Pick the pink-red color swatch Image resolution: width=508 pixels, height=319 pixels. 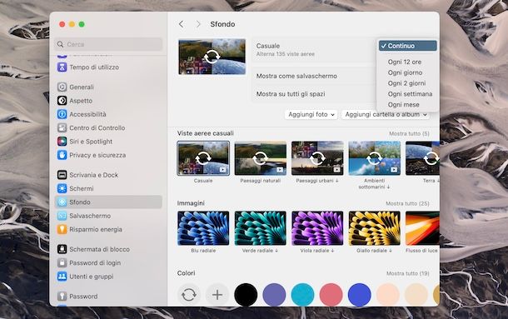pyautogui.click(x=331, y=295)
